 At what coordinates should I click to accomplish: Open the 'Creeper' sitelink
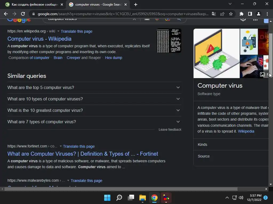coord(74,58)
